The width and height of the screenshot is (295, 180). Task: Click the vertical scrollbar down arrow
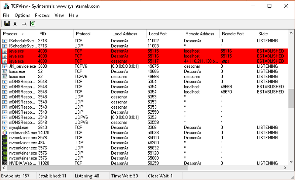coord(291,162)
